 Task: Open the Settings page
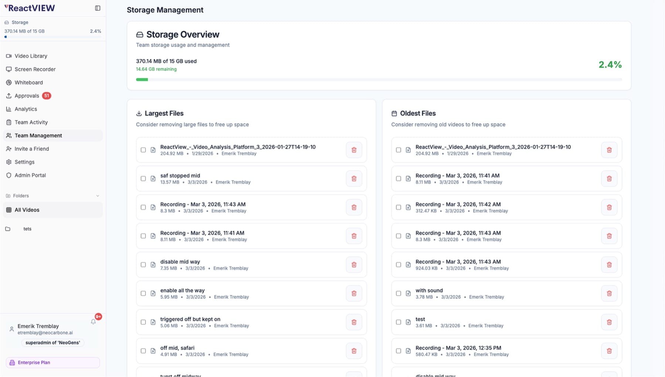click(53, 162)
